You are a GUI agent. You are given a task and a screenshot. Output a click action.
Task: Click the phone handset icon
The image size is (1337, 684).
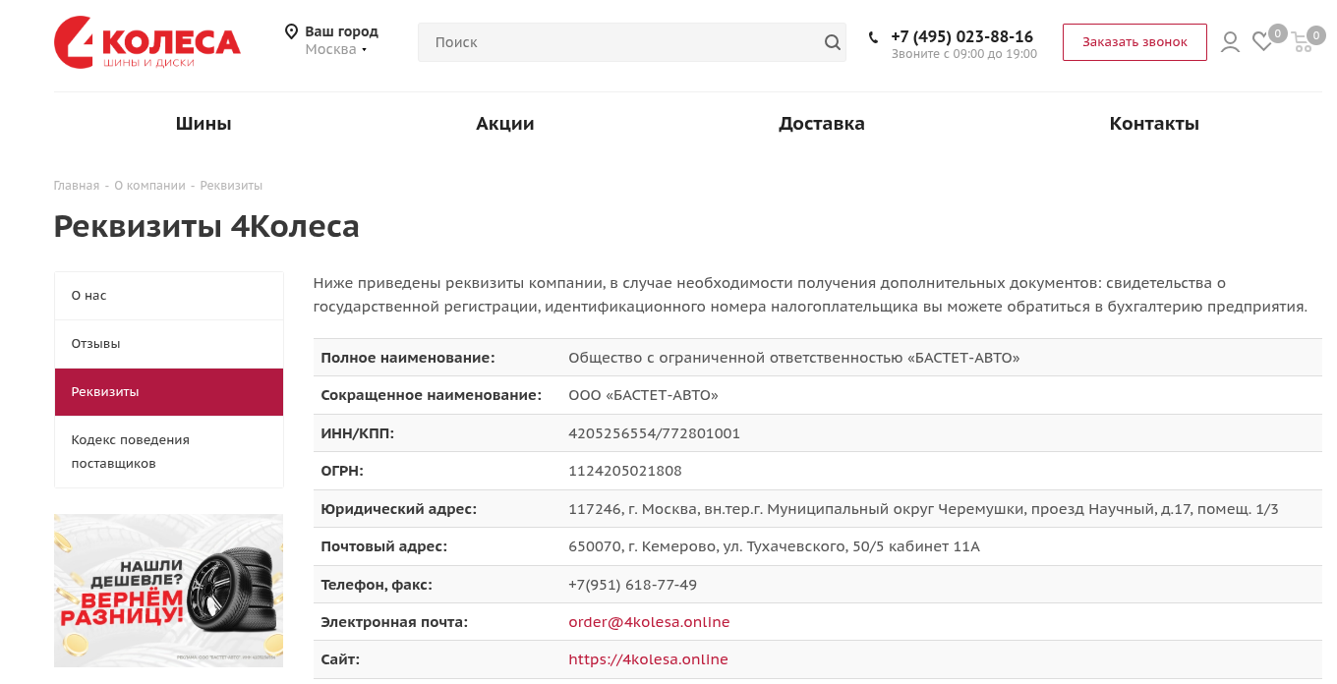pyautogui.click(x=873, y=37)
